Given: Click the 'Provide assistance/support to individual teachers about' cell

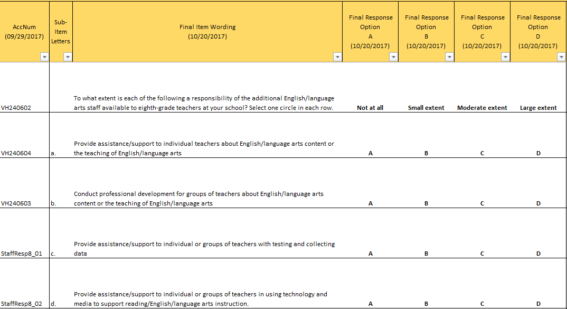Looking at the screenshot, I should pyautogui.click(x=207, y=135).
